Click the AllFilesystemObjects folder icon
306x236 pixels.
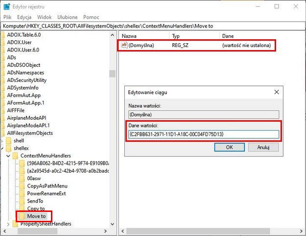(x=2, y=133)
